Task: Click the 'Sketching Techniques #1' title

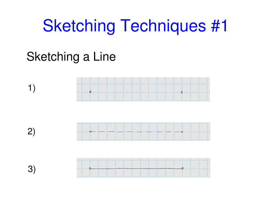Action: (135, 26)
